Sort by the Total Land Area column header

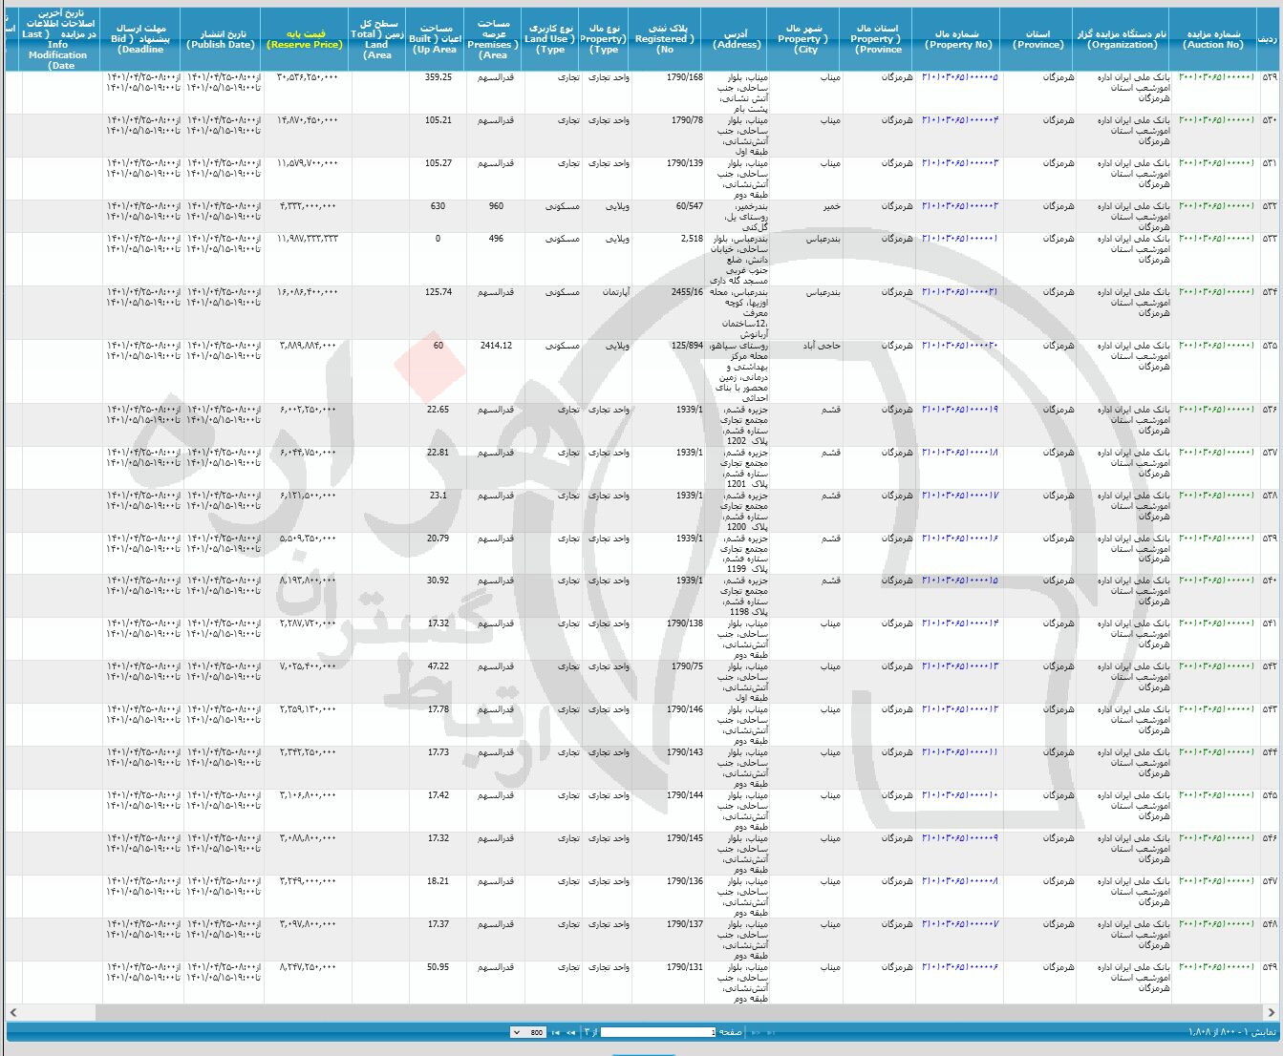377,40
